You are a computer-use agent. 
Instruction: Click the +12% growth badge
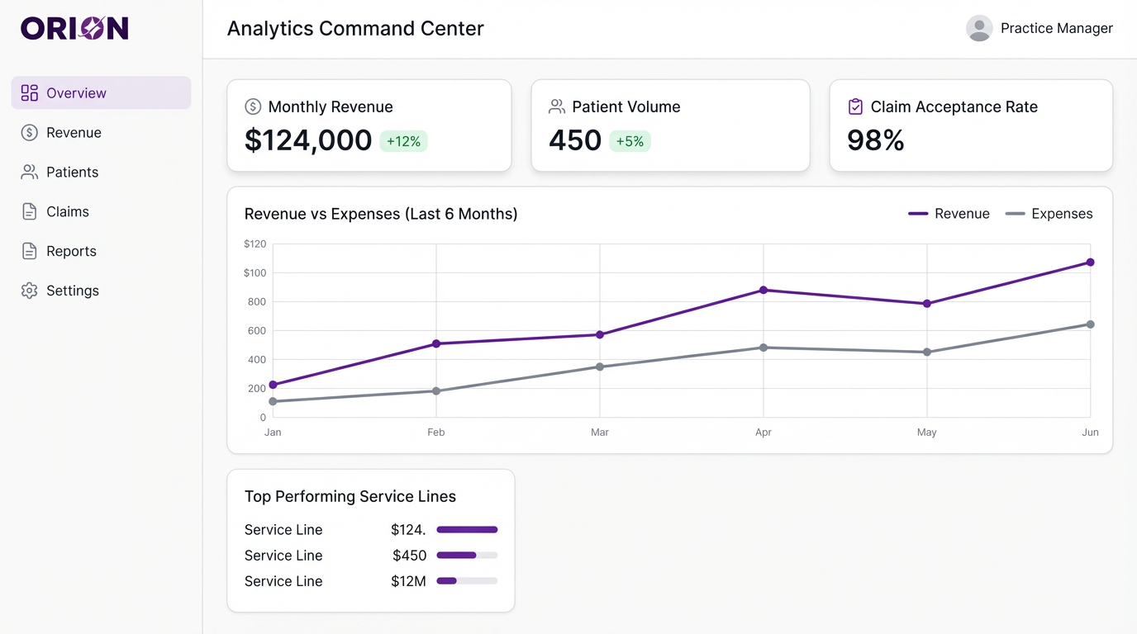click(403, 141)
